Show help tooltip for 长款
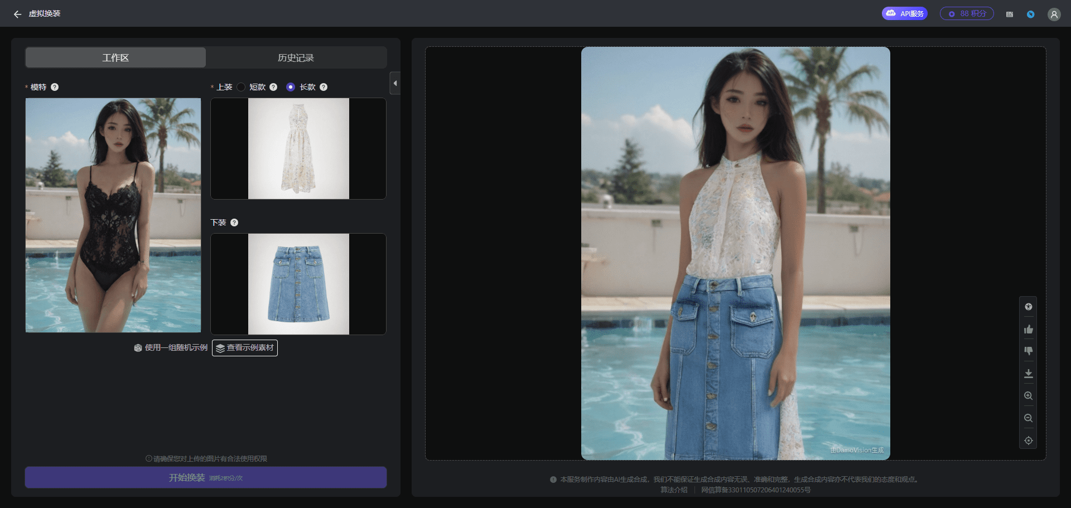 [x=324, y=87]
